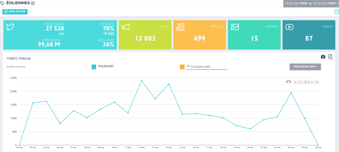339x152 pixels.
Task: Click the TWEETS TIMELINE heading
Action: 19,59
